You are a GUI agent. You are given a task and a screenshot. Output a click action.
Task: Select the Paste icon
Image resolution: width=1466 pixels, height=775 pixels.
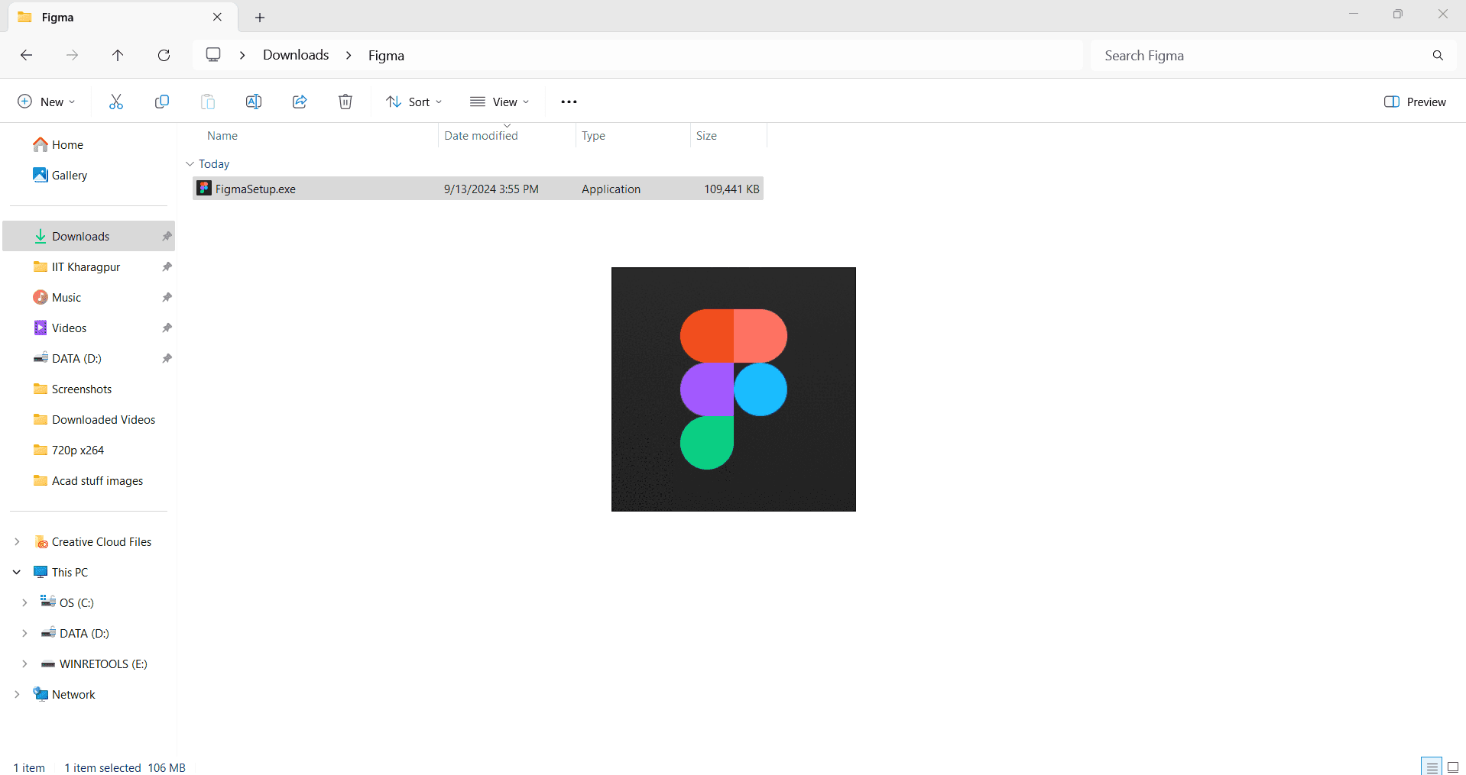click(x=207, y=101)
